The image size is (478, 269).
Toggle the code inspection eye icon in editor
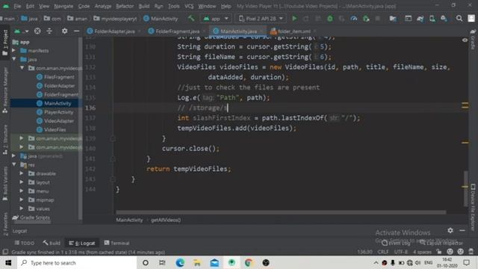[x=465, y=40]
